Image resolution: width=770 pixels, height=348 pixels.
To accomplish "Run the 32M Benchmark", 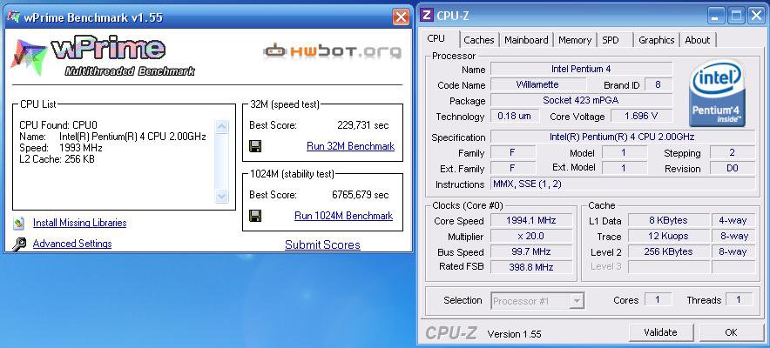I will click(350, 146).
